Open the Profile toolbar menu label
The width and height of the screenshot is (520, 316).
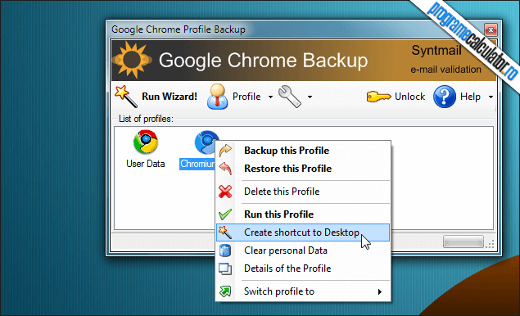coord(246,97)
